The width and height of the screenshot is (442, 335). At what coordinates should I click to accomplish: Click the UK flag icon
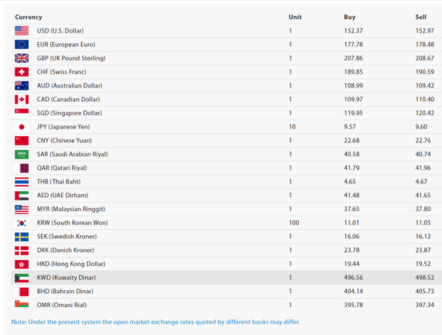click(x=22, y=58)
